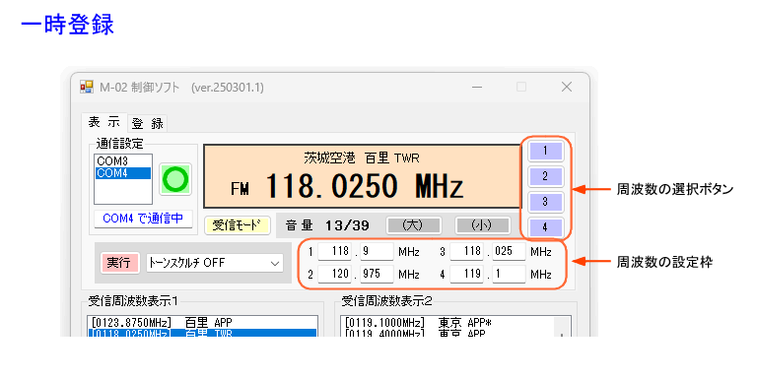The image size is (757, 379).
Task: Click the M-02 app icon in title bar
Action: (87, 87)
